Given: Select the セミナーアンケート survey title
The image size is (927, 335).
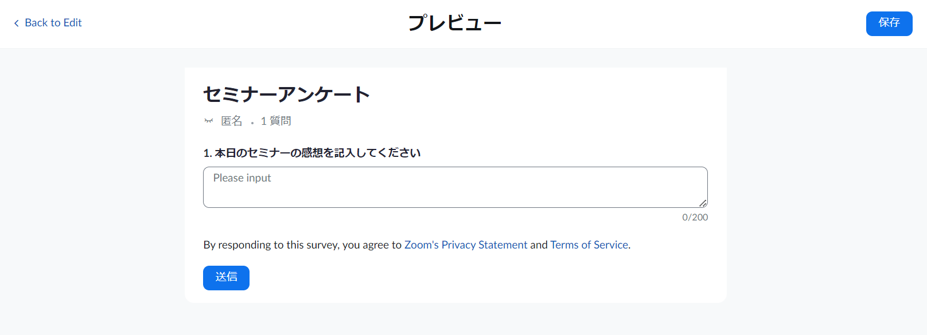Looking at the screenshot, I should pyautogui.click(x=287, y=94).
